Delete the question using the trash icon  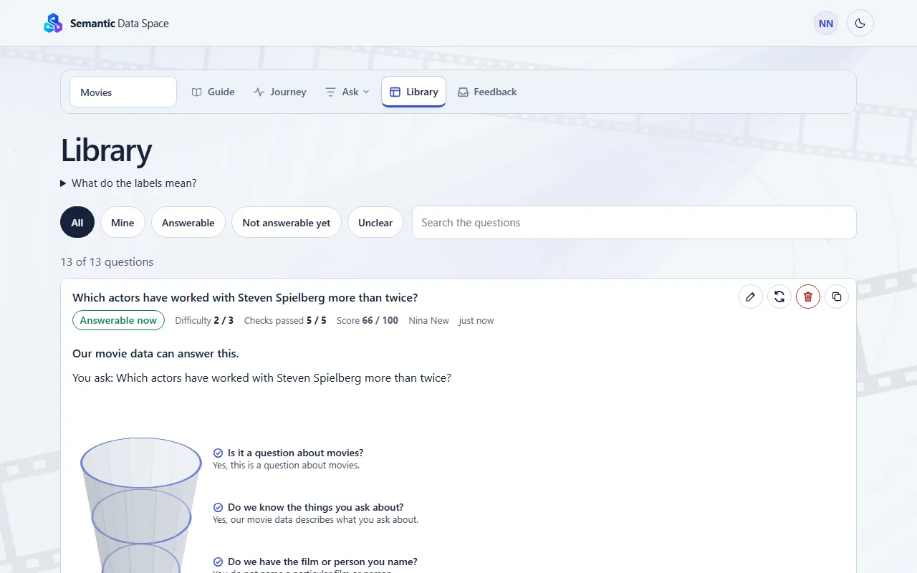(x=808, y=297)
